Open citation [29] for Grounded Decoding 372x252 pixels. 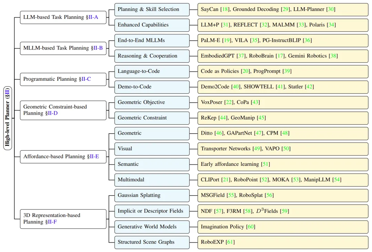coord(286,10)
